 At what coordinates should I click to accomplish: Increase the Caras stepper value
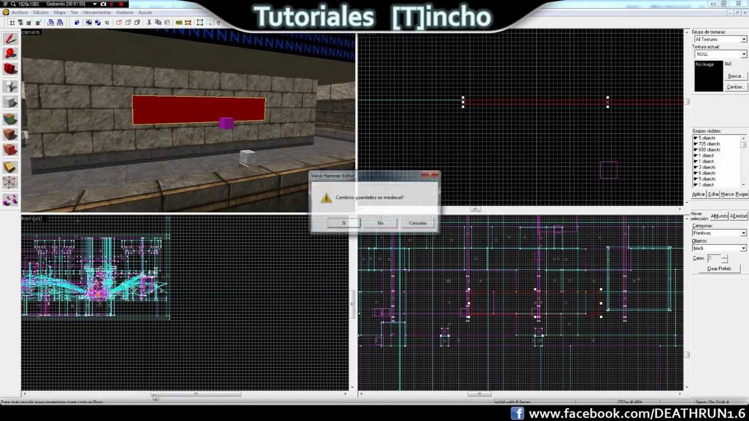coord(724,256)
